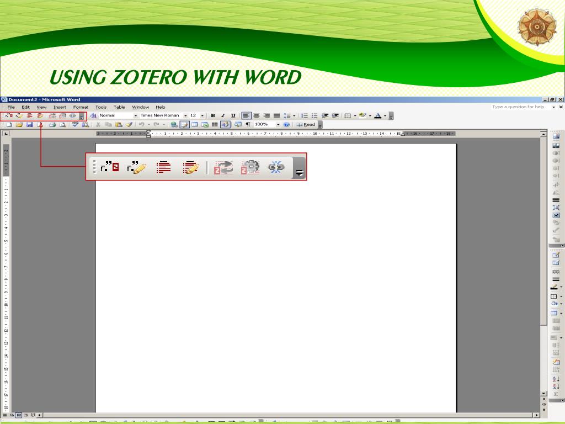565x424 pixels.
Task: Insert a table from the Standard toolbar
Action: pyautogui.click(x=195, y=125)
